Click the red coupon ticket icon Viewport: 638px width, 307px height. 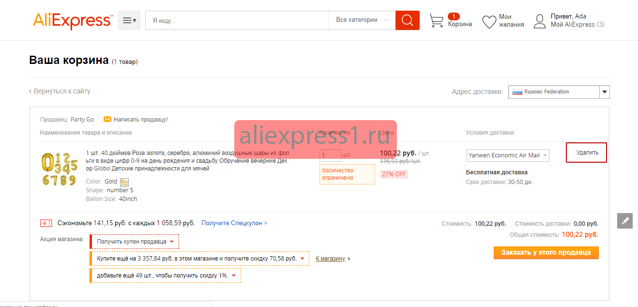pyautogui.click(x=46, y=223)
